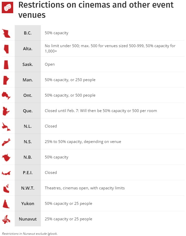Click the British Columbia map icon
This screenshot has height=236, width=186.
click(x=6, y=33)
